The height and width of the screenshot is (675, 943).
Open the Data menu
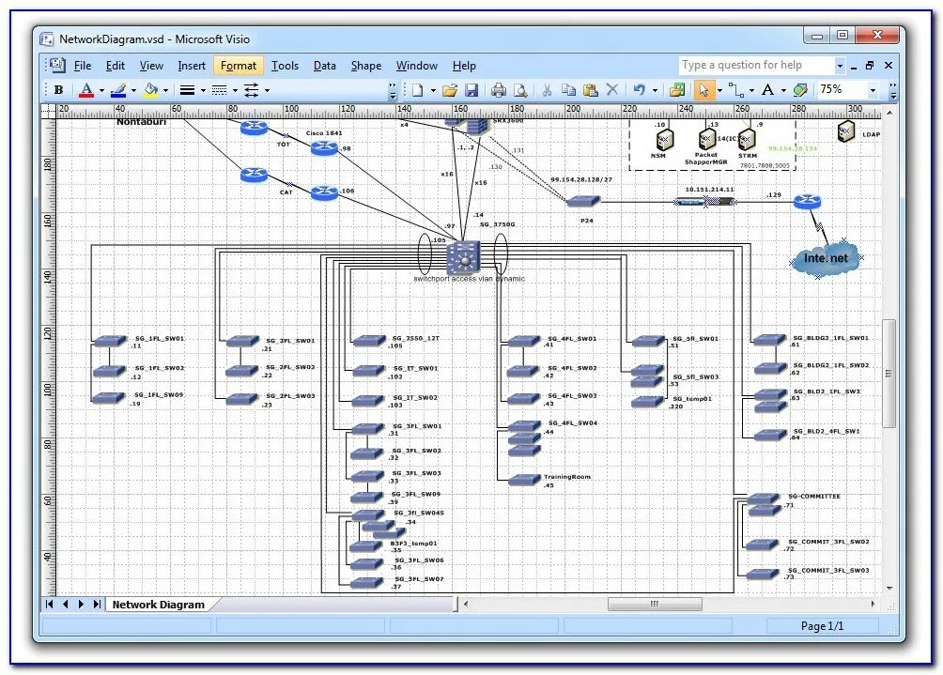324,66
